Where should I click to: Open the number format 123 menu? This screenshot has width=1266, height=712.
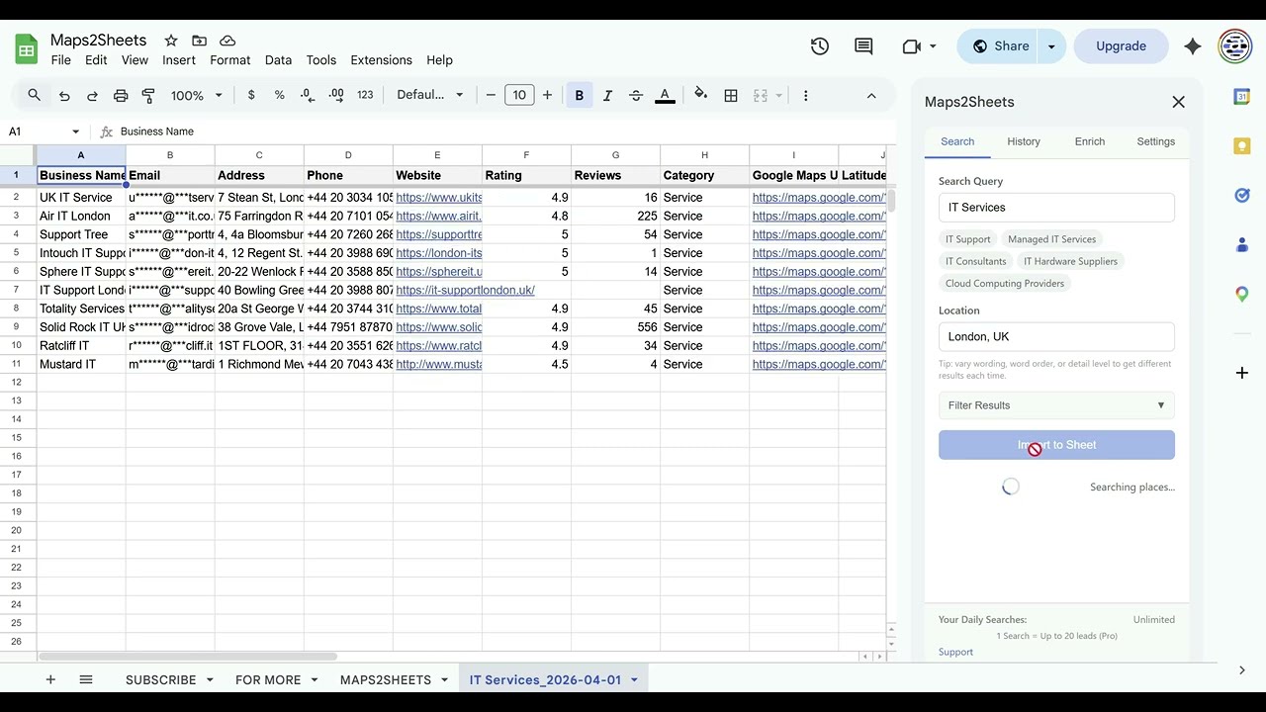pos(365,95)
